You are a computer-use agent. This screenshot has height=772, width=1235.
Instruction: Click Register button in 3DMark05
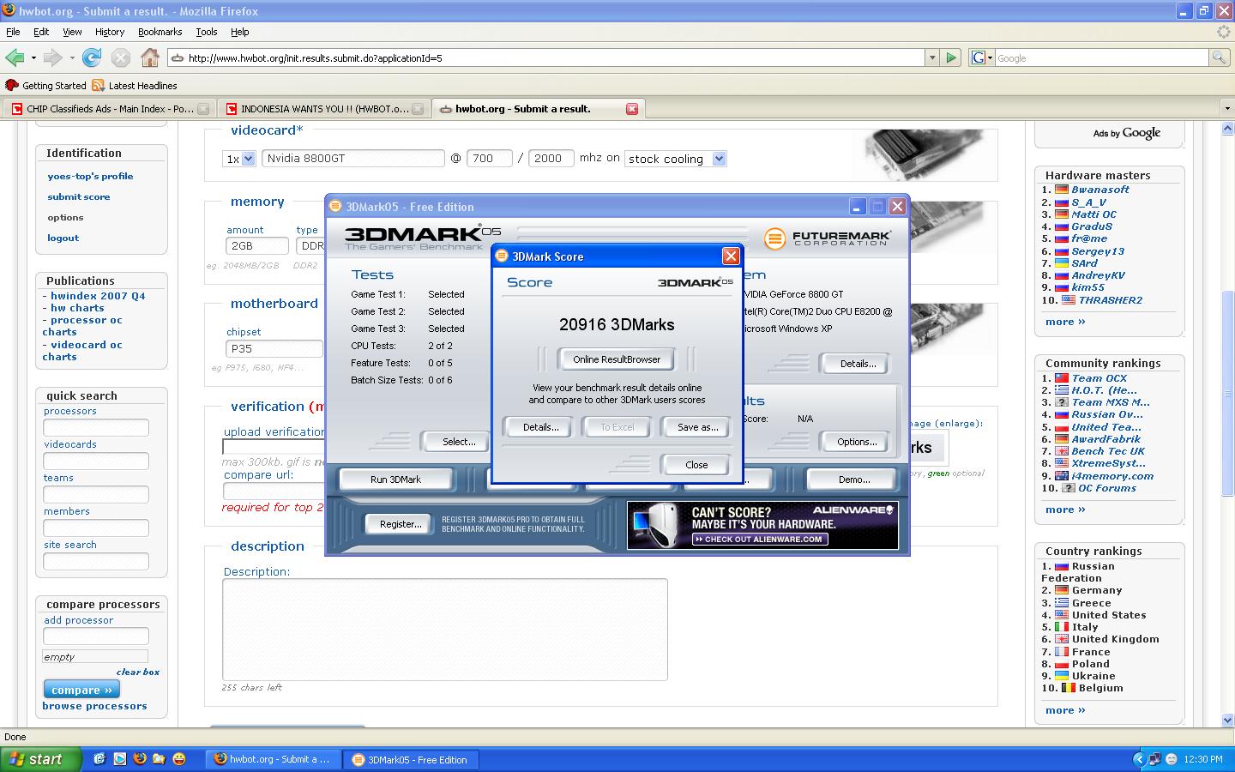[401, 524]
